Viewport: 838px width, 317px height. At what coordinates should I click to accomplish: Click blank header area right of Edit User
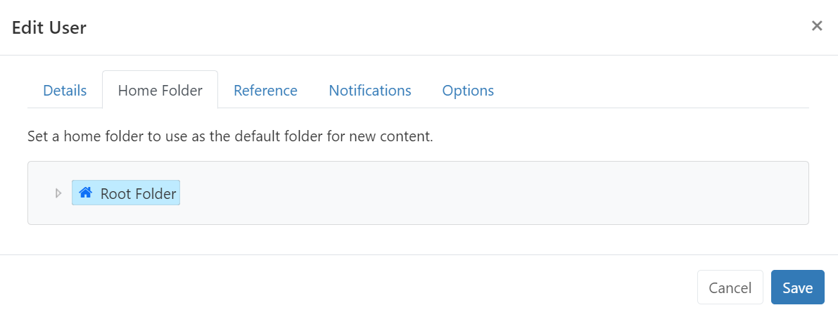click(422, 28)
